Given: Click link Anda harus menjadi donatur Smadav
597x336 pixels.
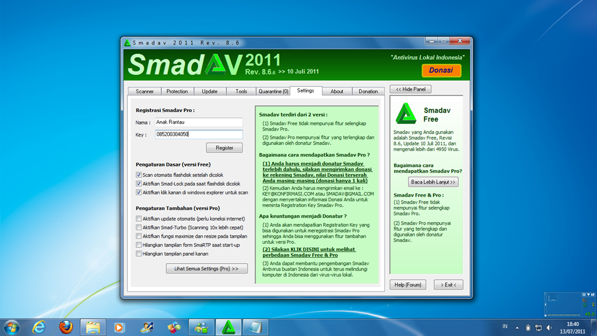Looking at the screenshot, I should click(317, 172).
